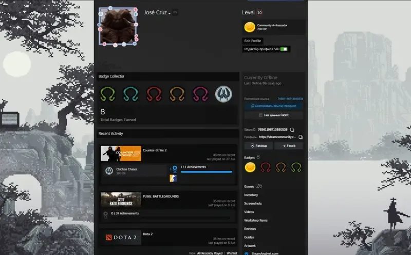Click the green omega badge in Badge Collector
Screen dimensions: 411x255
click(x=108, y=94)
